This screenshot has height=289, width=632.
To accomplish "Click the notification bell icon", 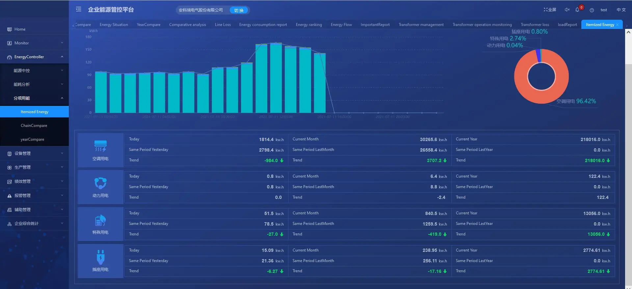I will click(577, 10).
